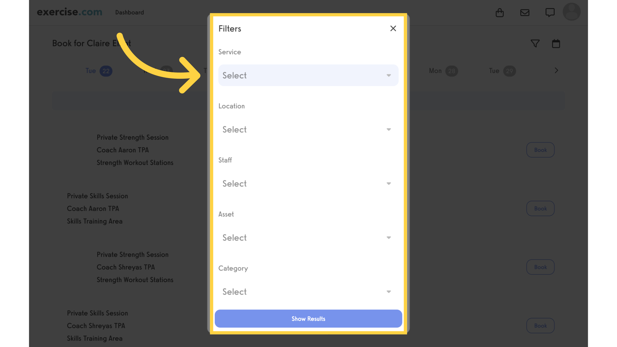This screenshot has height=347, width=617.
Task: Expand the Service dropdown selector
Action: click(308, 76)
